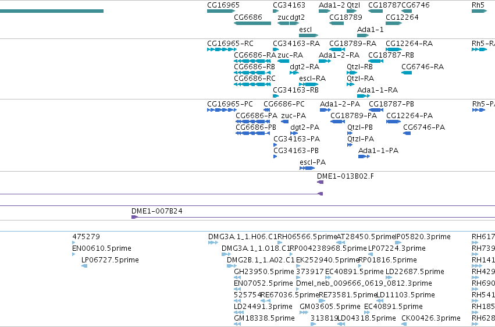Select the LD22687.5prime EST label
This screenshot has width=495, height=327.
click(415, 272)
